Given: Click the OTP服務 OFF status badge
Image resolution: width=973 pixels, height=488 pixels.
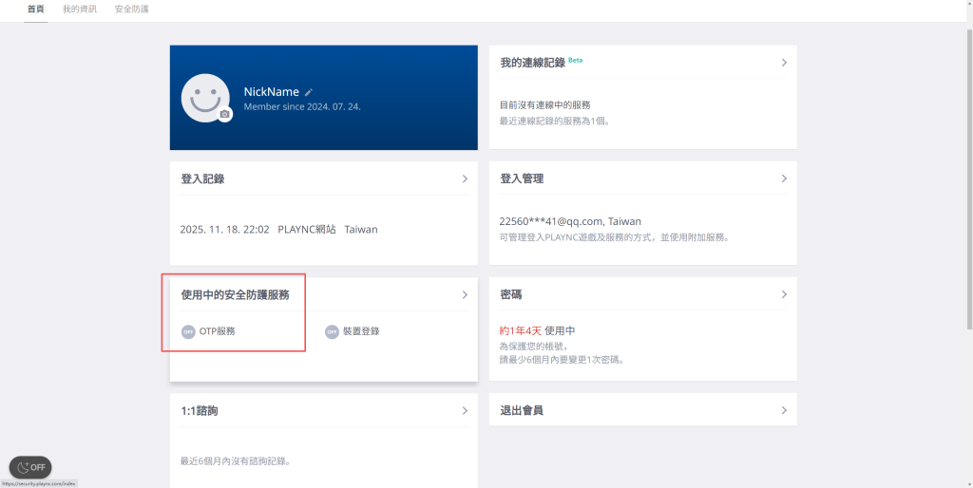Looking at the screenshot, I should pos(188,331).
